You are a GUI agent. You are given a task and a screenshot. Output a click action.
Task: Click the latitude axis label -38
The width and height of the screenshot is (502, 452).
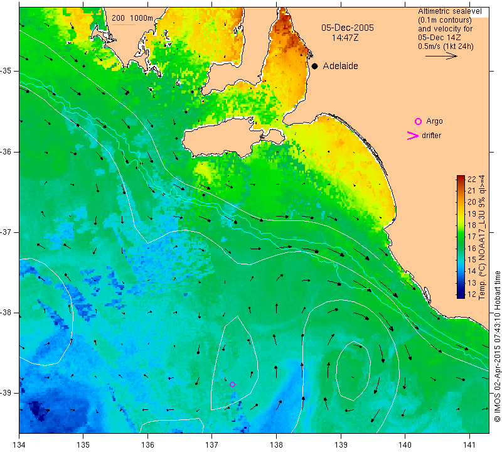6,313
